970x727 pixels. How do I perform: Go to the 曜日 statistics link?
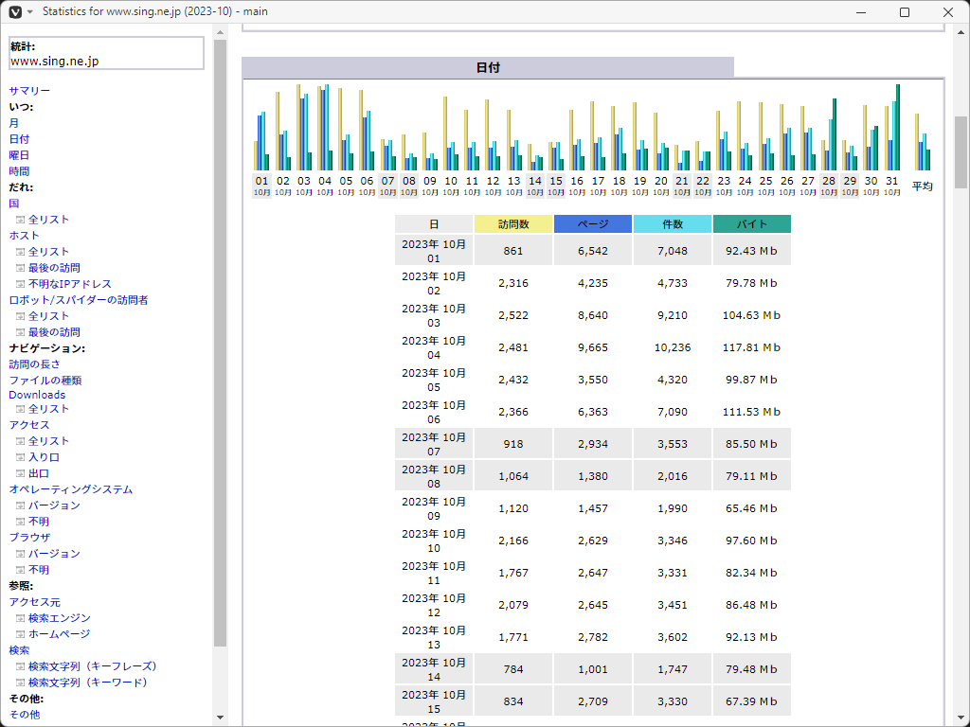point(19,155)
